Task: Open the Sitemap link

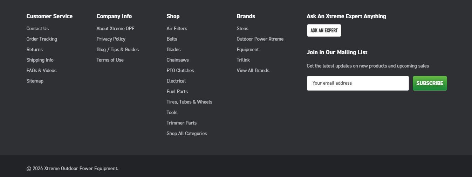Action: (35, 81)
